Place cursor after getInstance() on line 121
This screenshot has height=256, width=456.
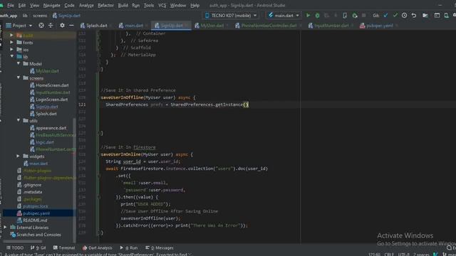pos(249,105)
